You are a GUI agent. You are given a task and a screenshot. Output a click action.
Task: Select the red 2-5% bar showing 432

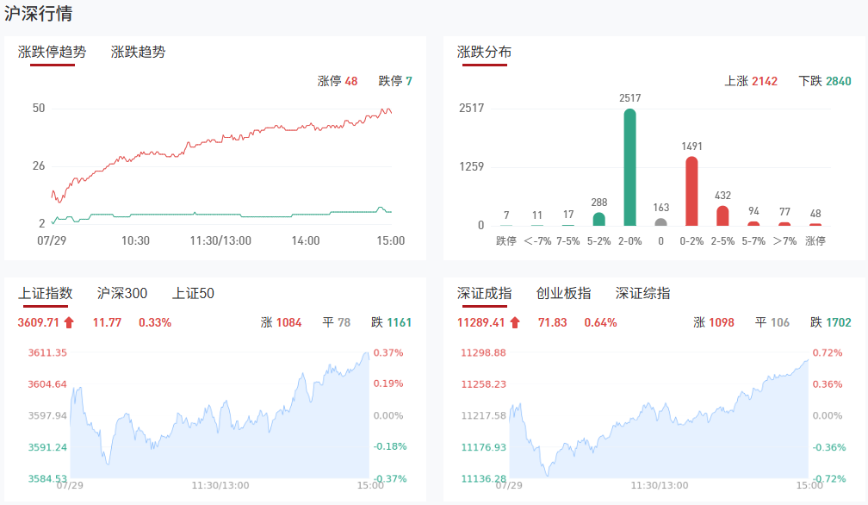(722, 215)
